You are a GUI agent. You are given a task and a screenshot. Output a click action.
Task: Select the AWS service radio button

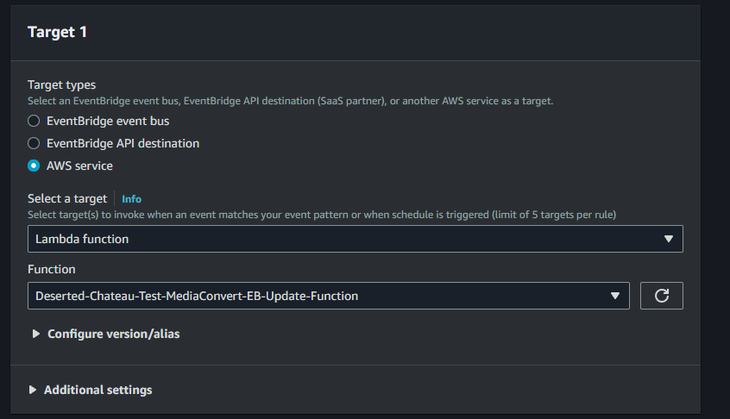[x=34, y=166]
